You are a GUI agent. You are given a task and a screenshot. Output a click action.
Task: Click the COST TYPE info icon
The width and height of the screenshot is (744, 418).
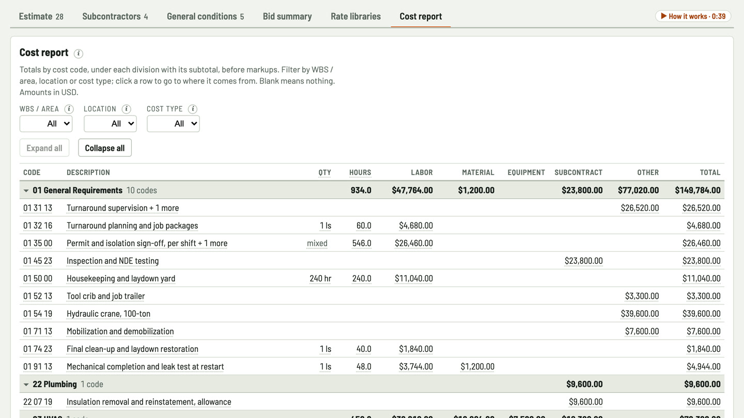(x=193, y=109)
